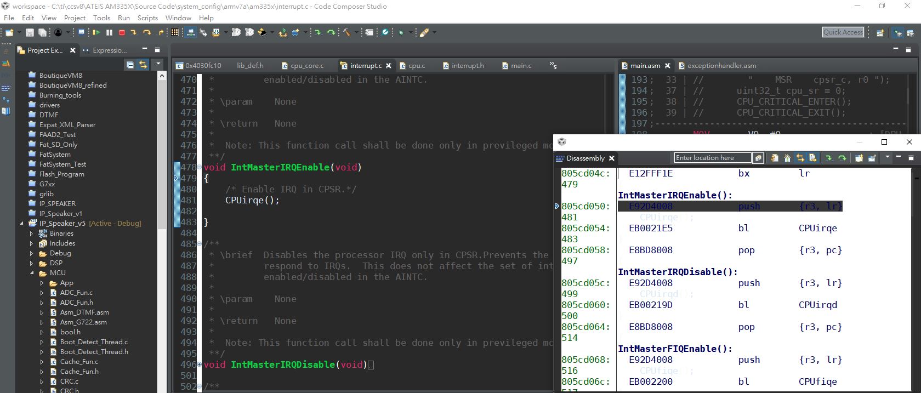Unfold the collapsed IntMasterIRQDisable function
The height and width of the screenshot is (393, 921).
[x=199, y=364]
